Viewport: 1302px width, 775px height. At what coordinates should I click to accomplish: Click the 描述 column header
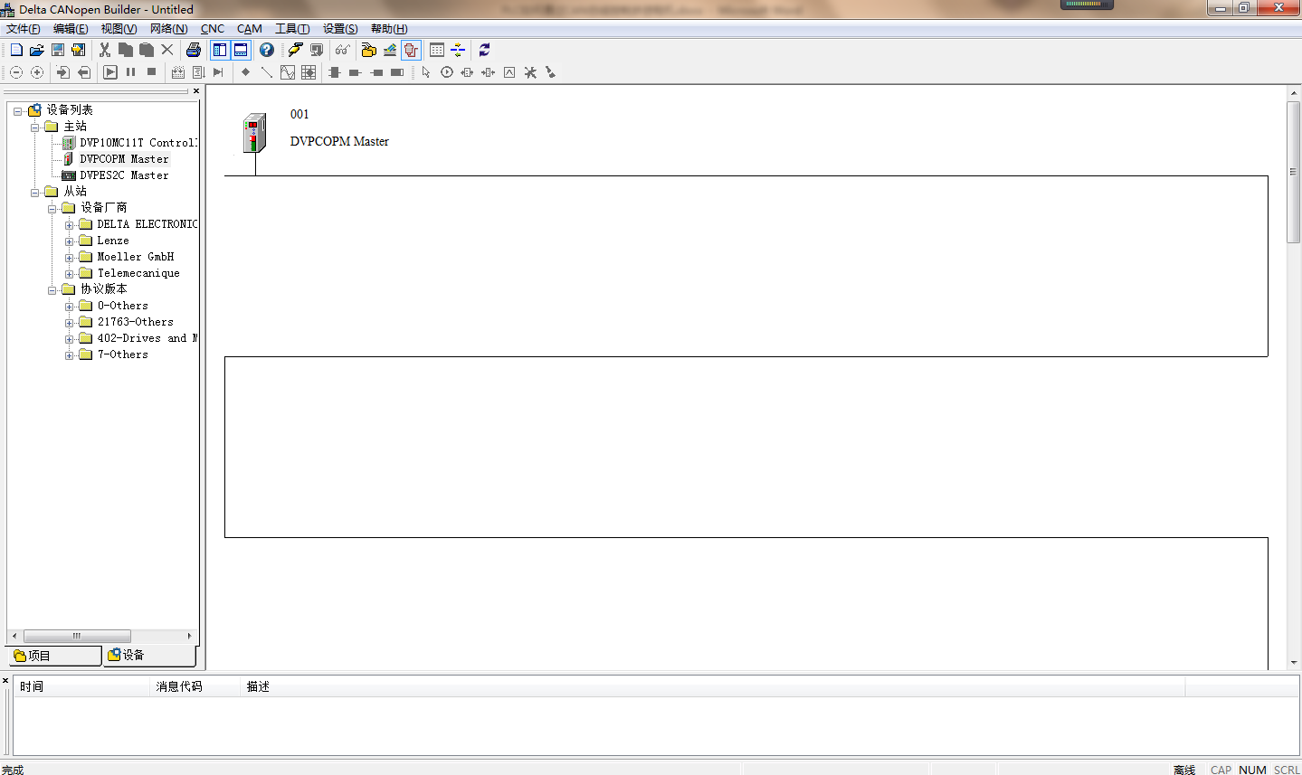pos(258,686)
